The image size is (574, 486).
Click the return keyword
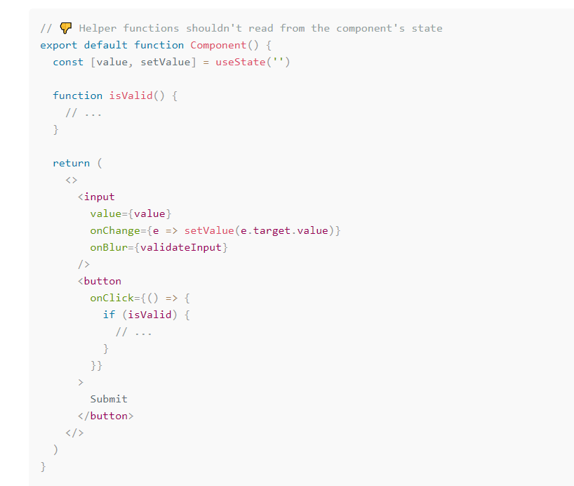click(x=71, y=163)
